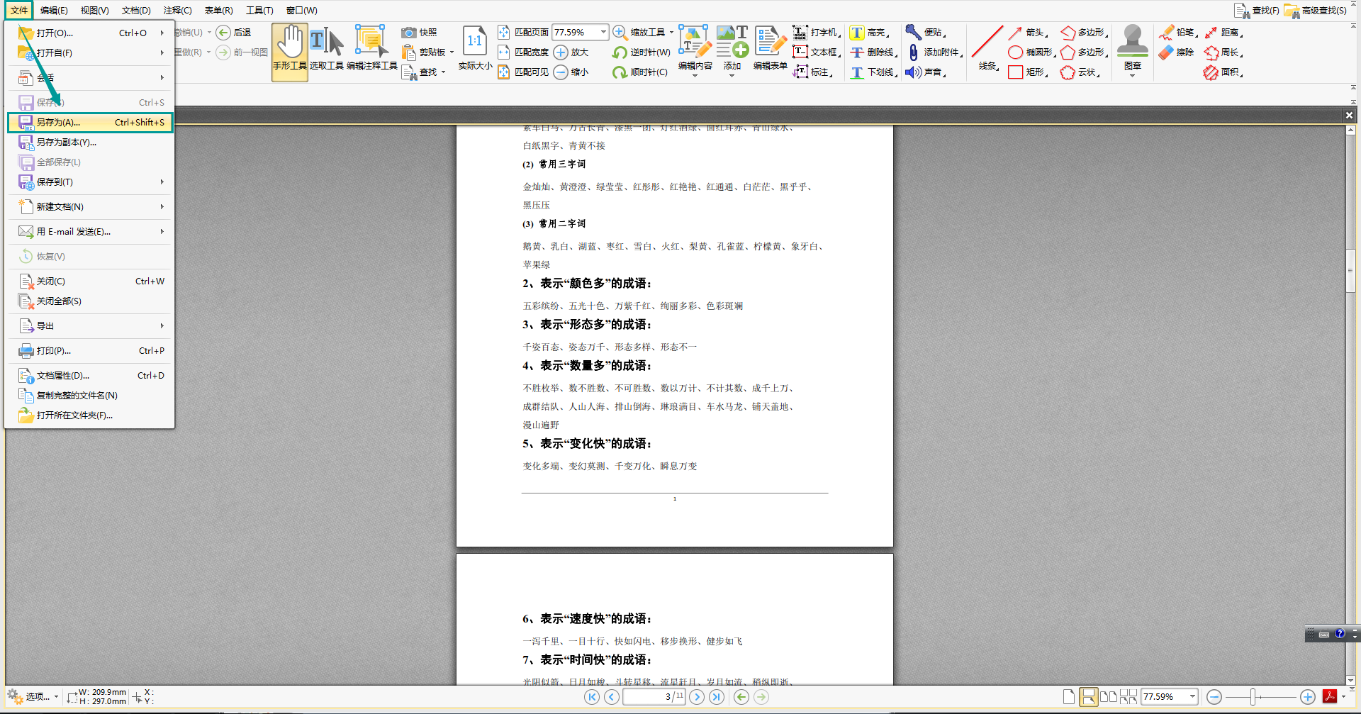Add a Sticky Note (便贴)
The width and height of the screenshot is (1361, 714).
pos(926,33)
